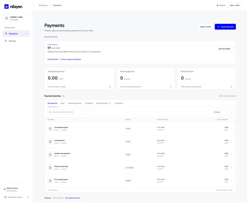Select the All payments tab
247x203 pixels.
click(x=52, y=103)
